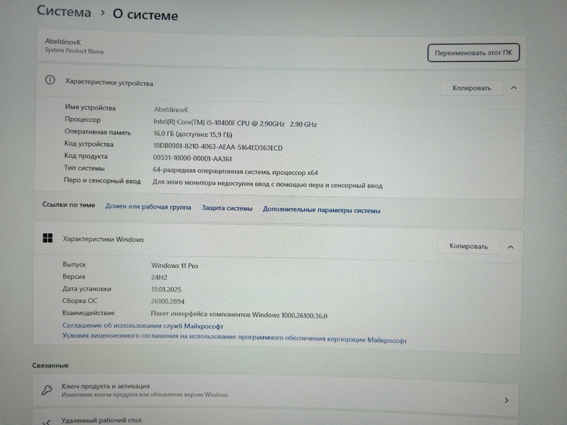The image size is (567, 425).
Task: Click the Ссылки по теме label
Action: 69,205
